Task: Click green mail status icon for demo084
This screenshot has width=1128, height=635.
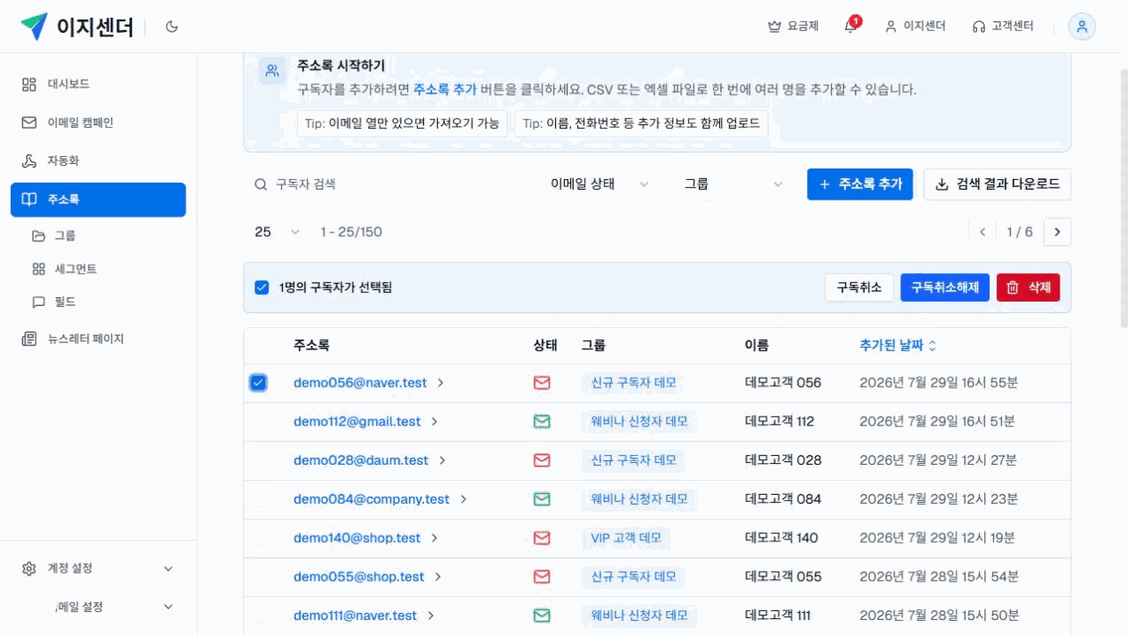Action: (542, 499)
